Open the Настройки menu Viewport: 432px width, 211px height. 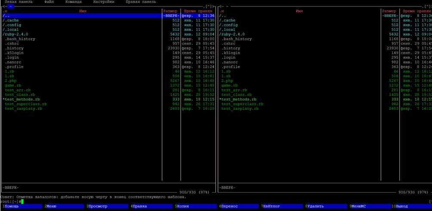(x=104, y=2)
